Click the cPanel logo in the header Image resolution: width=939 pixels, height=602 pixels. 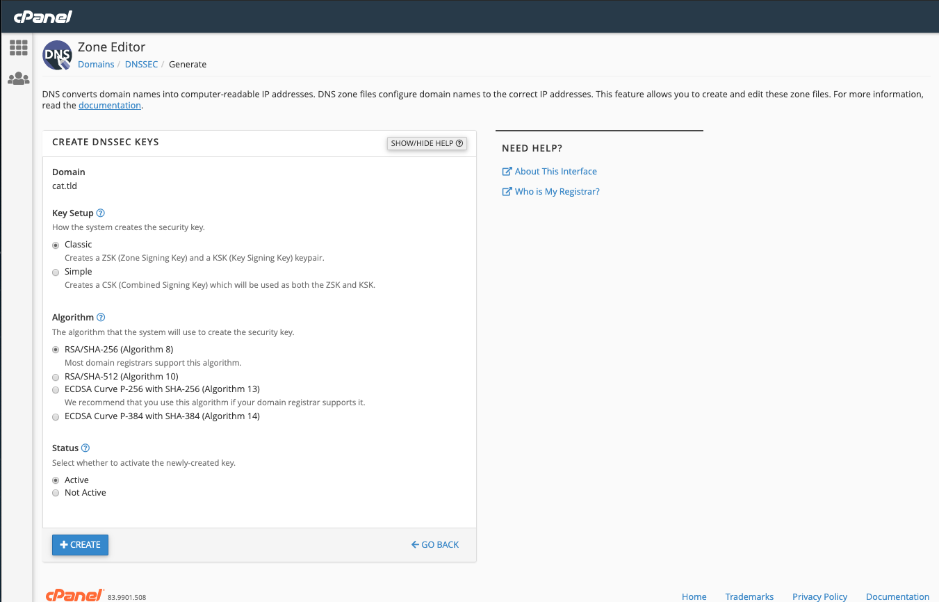click(x=43, y=17)
